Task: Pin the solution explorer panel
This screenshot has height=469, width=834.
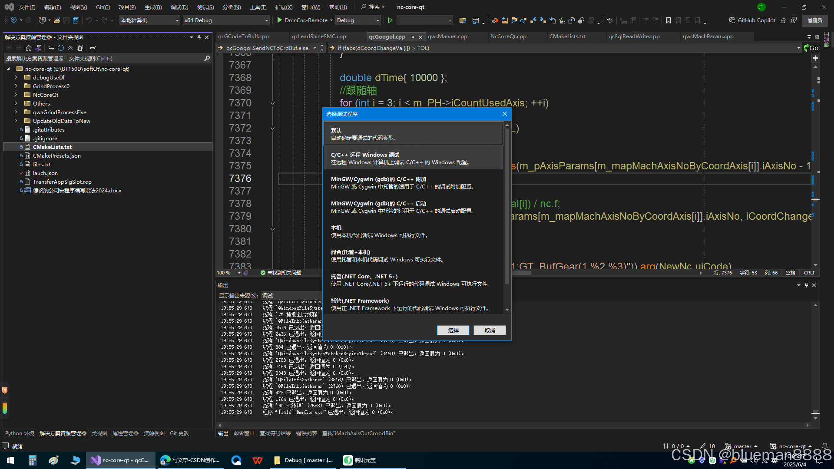Action: tap(199, 37)
